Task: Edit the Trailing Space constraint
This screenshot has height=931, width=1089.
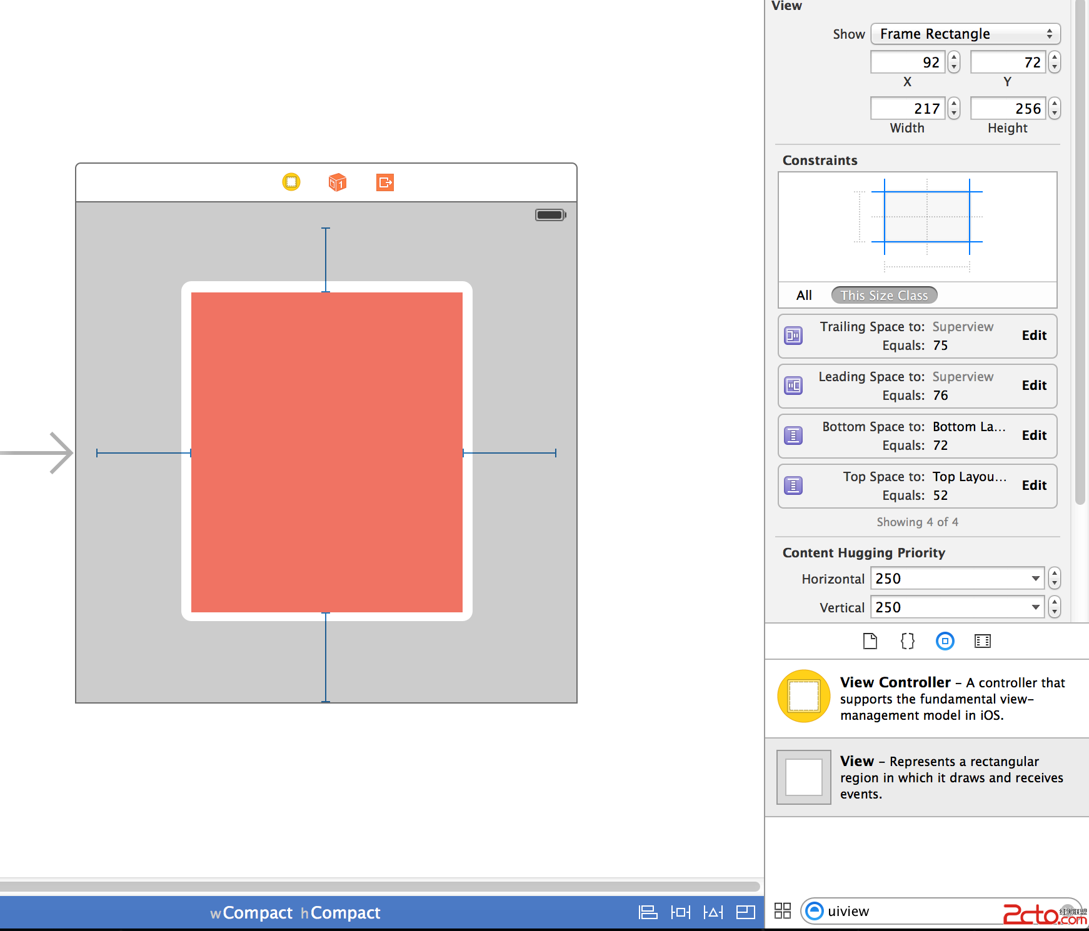Action: point(1033,336)
